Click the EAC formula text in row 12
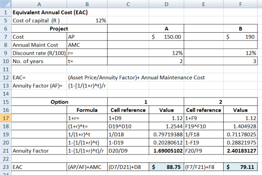This screenshot has height=175, width=262. [x=136, y=77]
